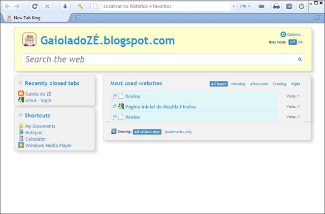This screenshot has width=325, height=214.
Task: Go forward with the forward arrow
Action: pos(17,7)
